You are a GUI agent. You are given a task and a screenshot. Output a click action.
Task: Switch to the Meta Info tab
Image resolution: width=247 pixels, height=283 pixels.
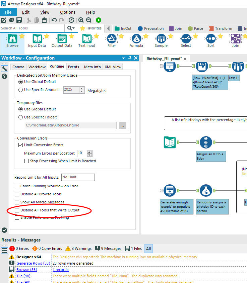(92, 67)
